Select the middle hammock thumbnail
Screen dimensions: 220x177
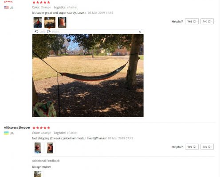click(x=50, y=22)
